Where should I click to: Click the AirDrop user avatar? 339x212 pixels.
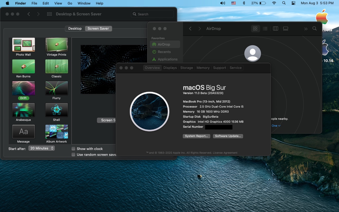click(x=252, y=54)
